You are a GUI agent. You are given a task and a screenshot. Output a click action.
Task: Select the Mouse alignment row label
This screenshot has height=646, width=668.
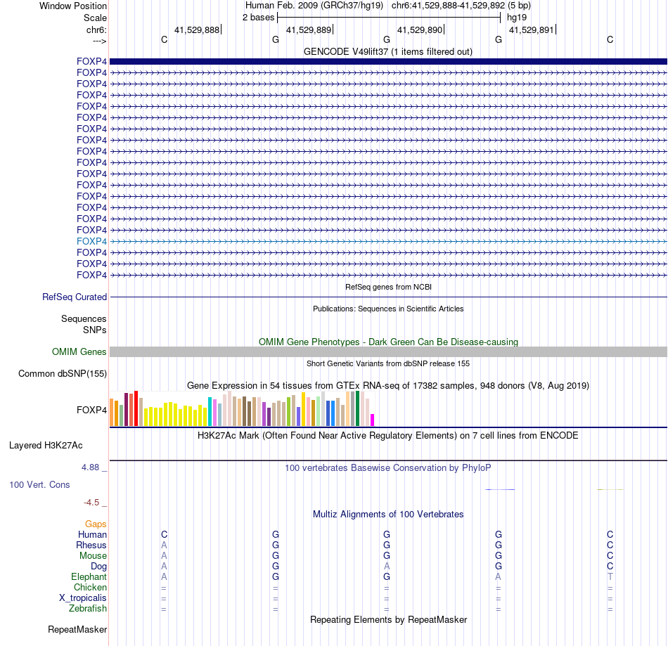93,556
